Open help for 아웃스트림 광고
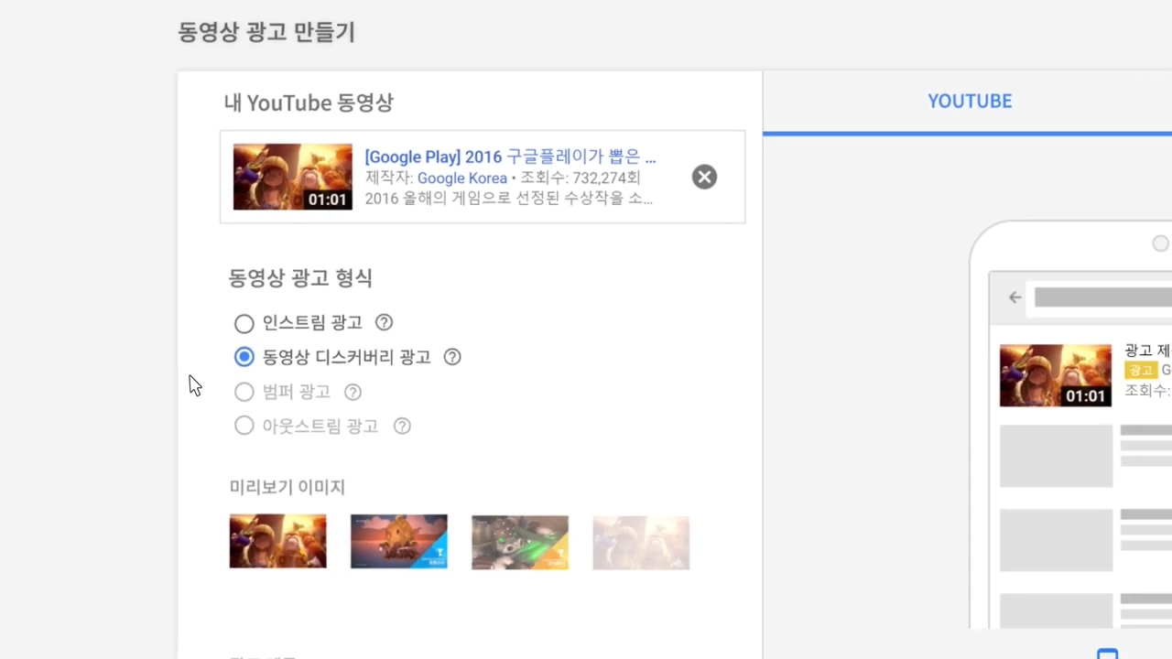The image size is (1172, 659). click(x=402, y=426)
